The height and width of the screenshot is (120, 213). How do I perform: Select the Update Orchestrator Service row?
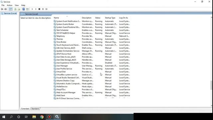click(x=92, y=51)
